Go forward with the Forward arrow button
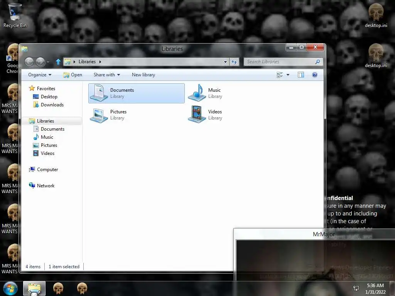 coord(40,62)
